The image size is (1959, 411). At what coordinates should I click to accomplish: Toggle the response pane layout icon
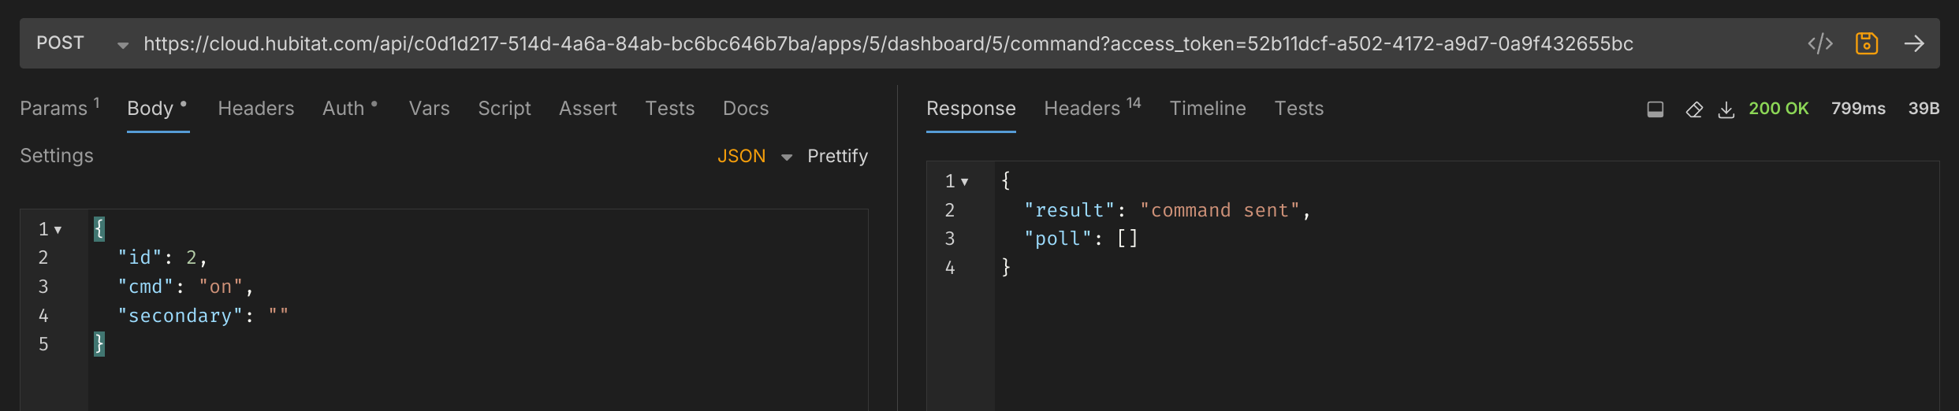click(1655, 109)
